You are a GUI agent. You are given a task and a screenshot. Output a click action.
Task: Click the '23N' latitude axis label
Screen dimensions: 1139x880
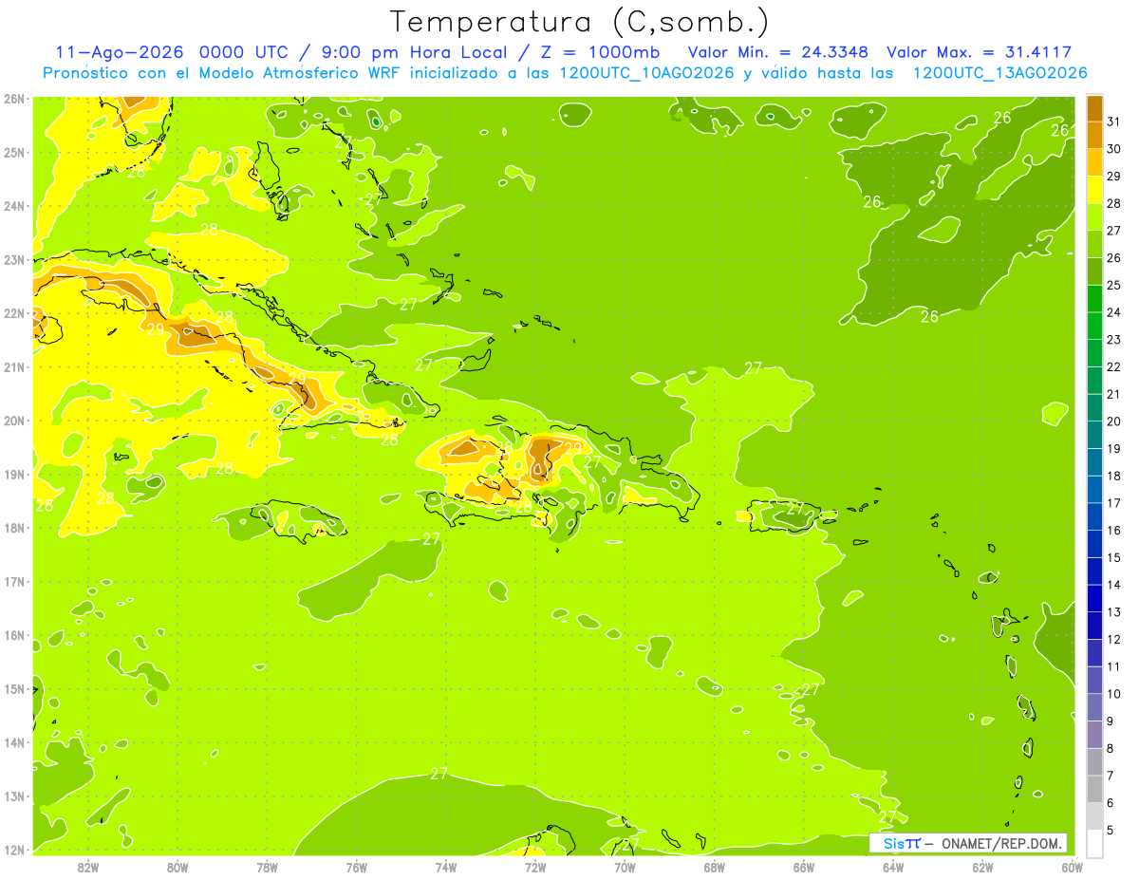coord(14,259)
